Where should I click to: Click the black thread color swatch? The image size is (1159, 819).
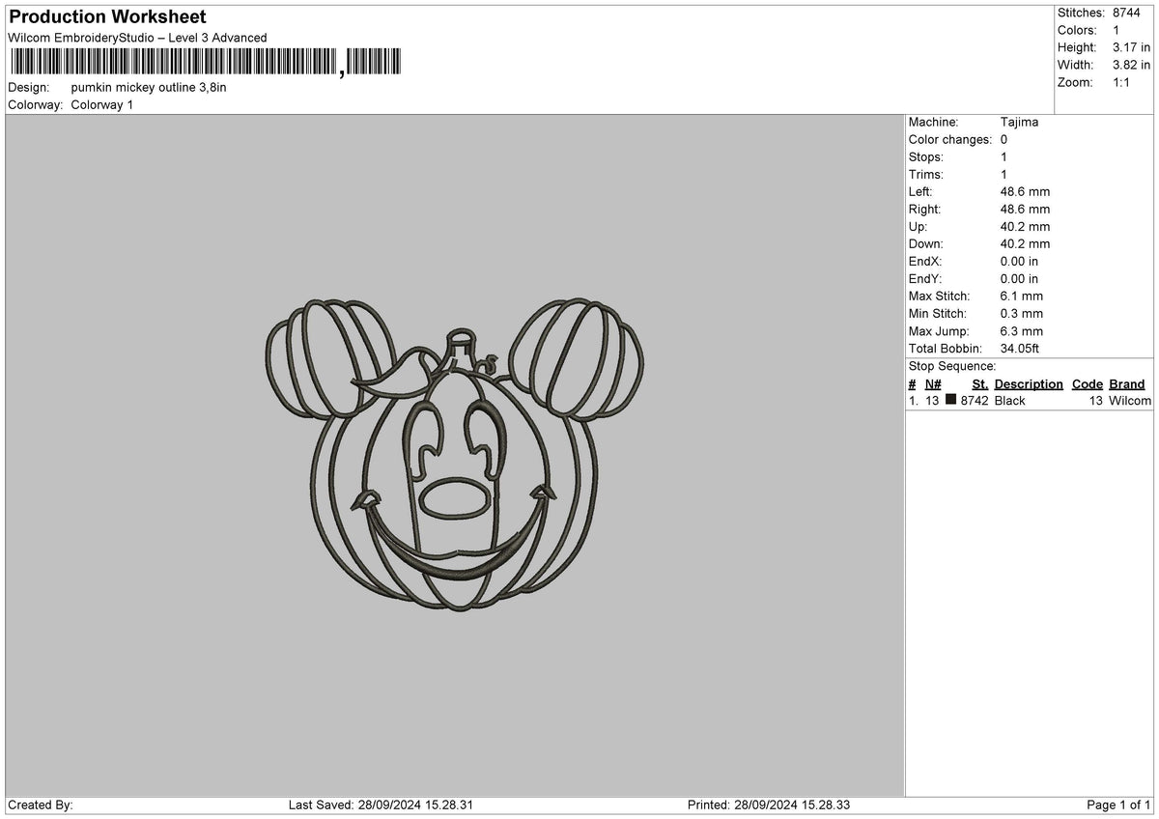(x=951, y=400)
